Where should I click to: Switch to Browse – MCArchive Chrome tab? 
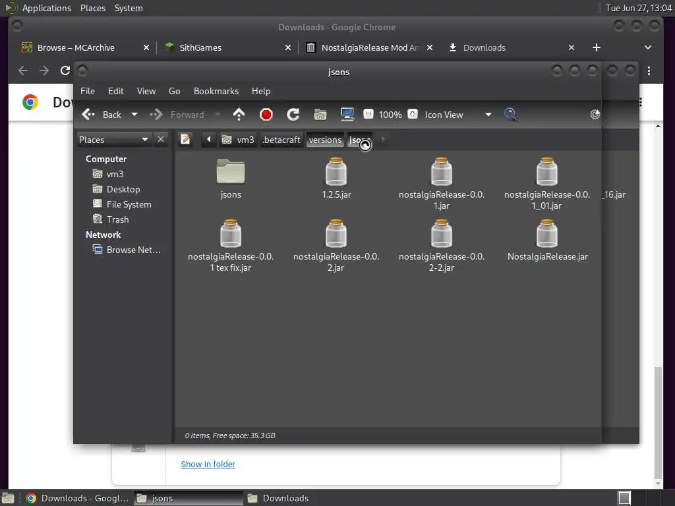(x=76, y=47)
